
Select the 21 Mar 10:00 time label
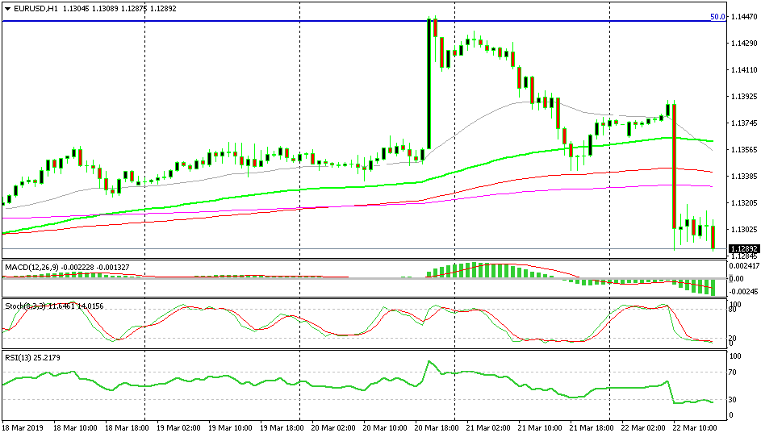(x=540, y=428)
